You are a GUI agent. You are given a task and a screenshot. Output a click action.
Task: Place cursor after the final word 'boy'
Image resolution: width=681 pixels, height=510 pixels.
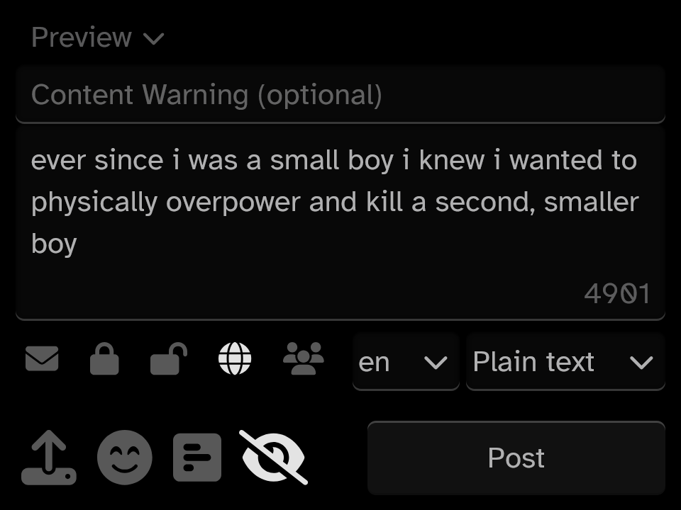pos(78,244)
